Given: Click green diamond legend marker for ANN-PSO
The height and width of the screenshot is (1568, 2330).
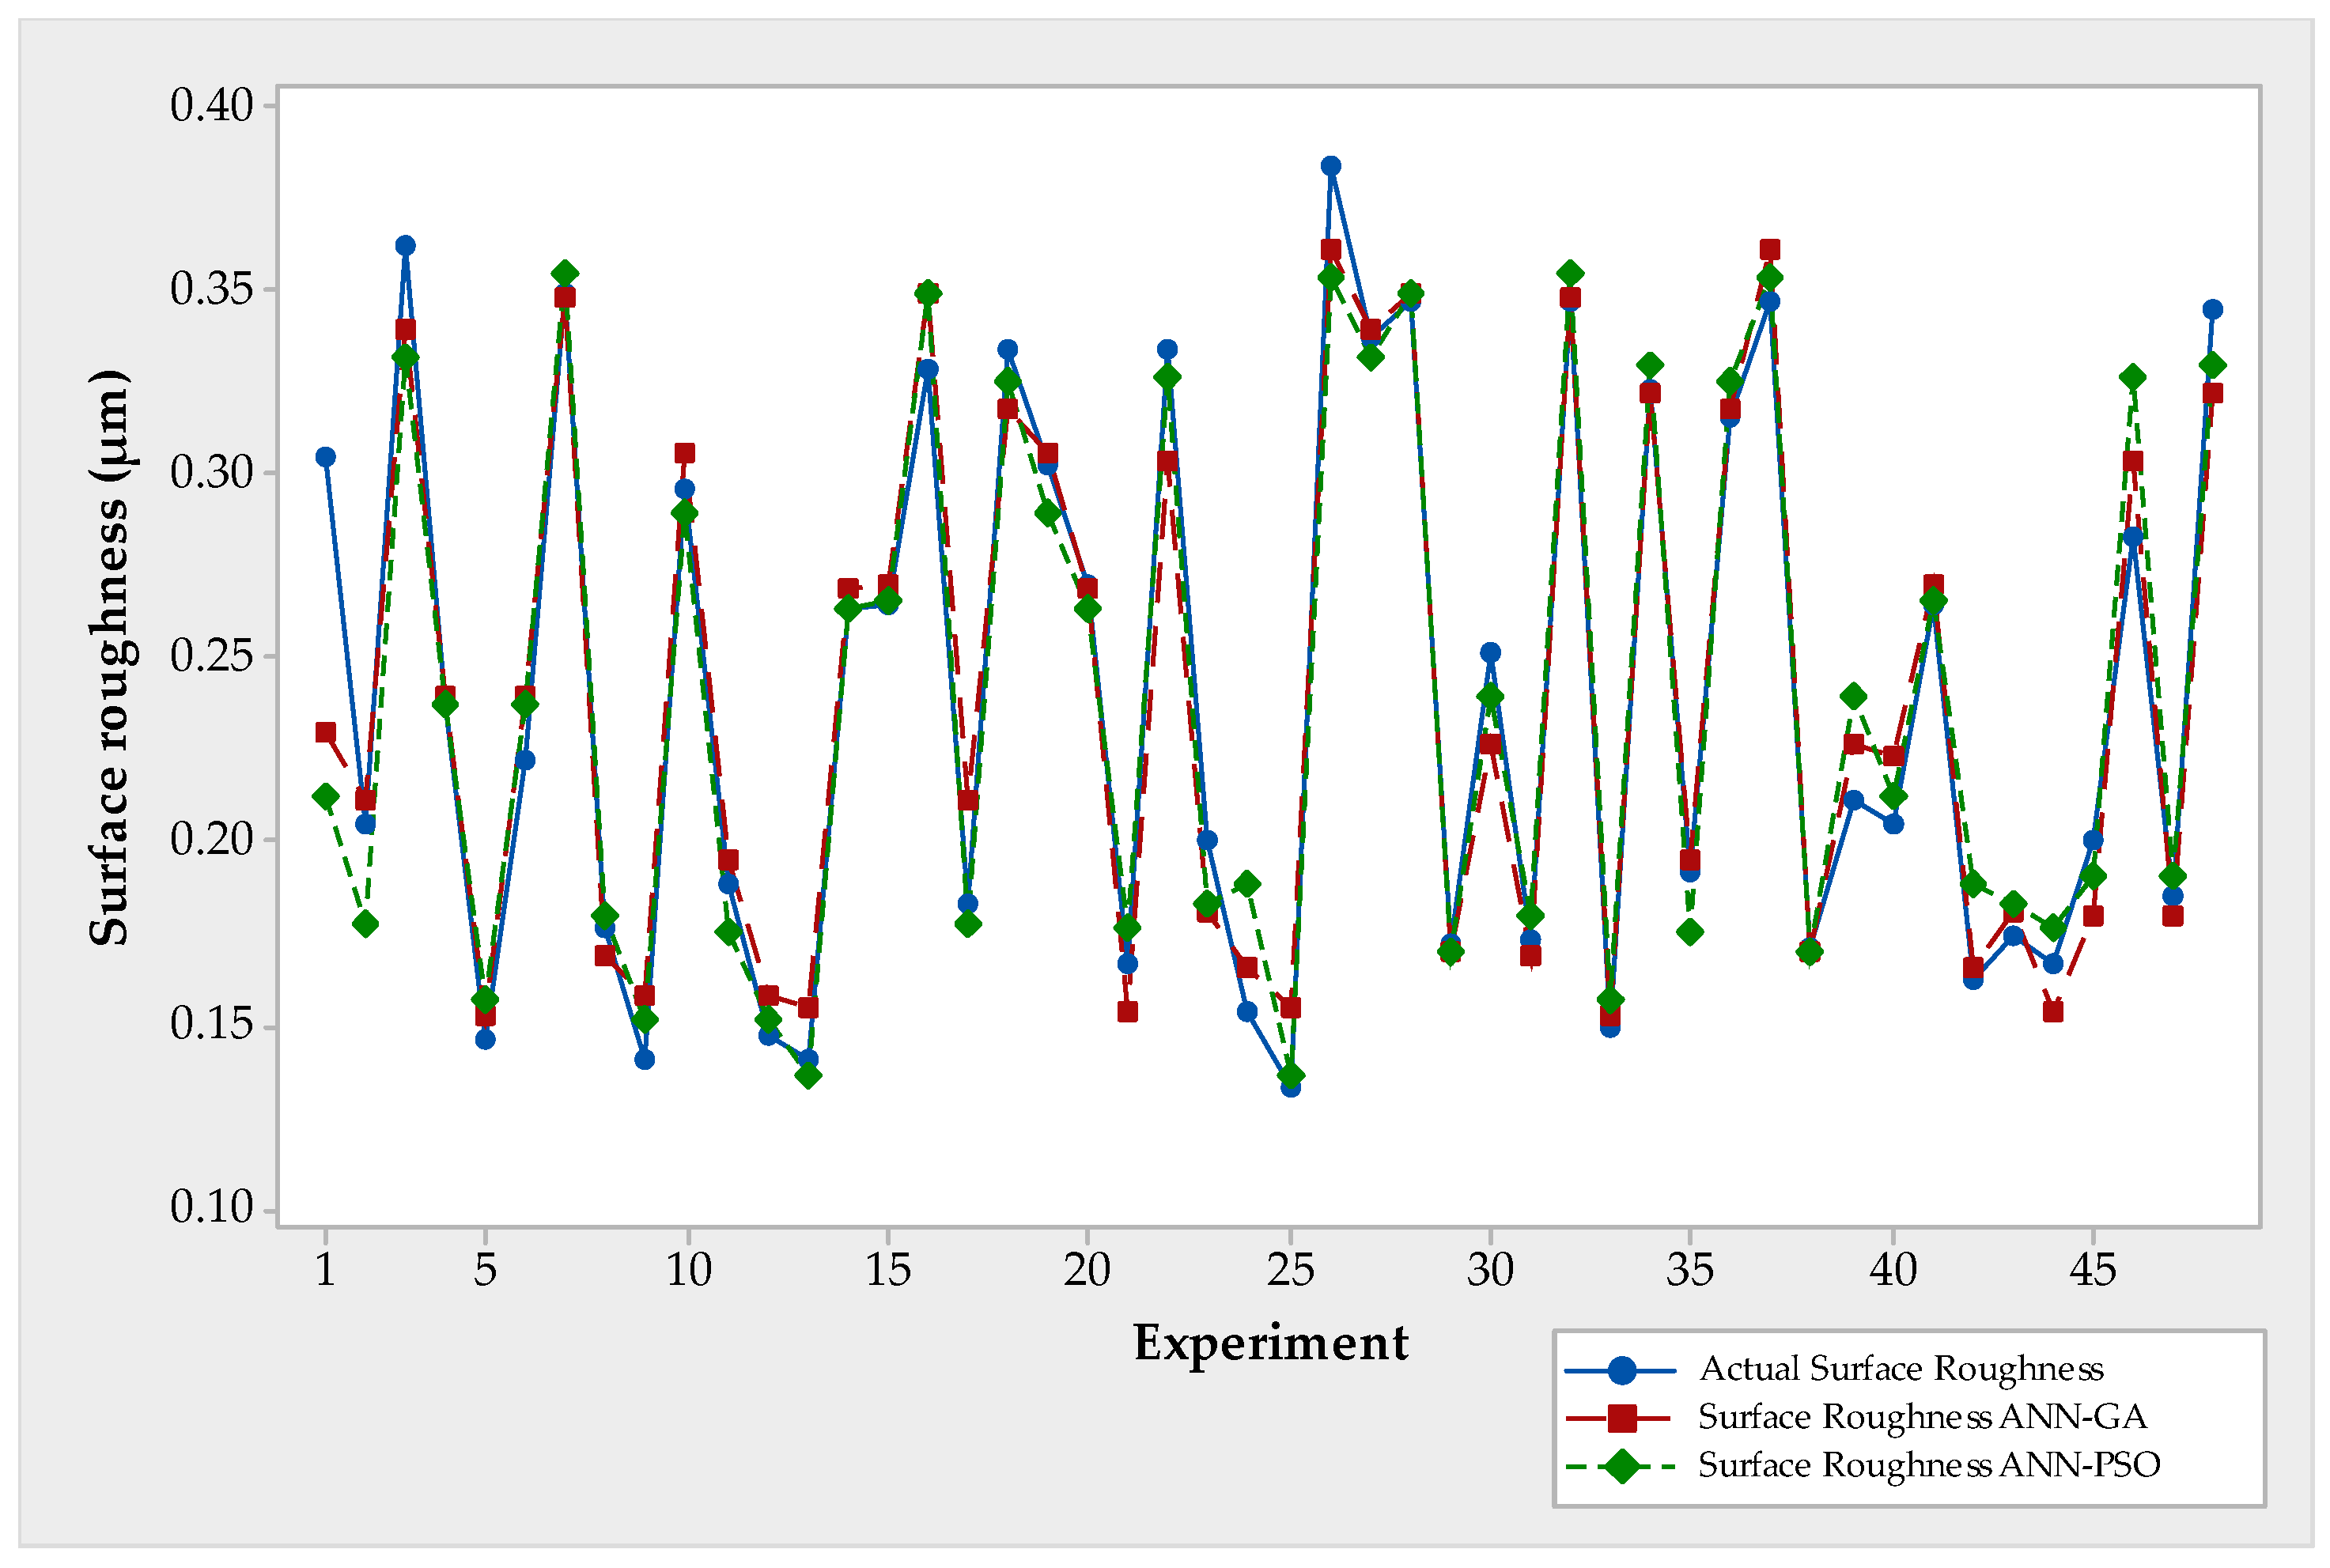Looking at the screenshot, I should (1622, 1467).
